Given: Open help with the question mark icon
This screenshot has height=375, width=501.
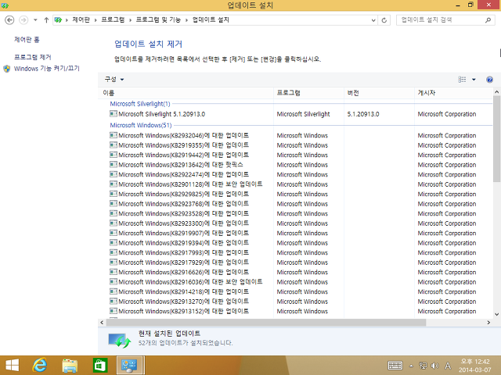Looking at the screenshot, I should (x=489, y=80).
